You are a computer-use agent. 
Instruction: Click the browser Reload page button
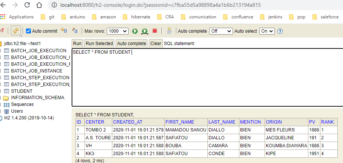click(x=28, y=5)
